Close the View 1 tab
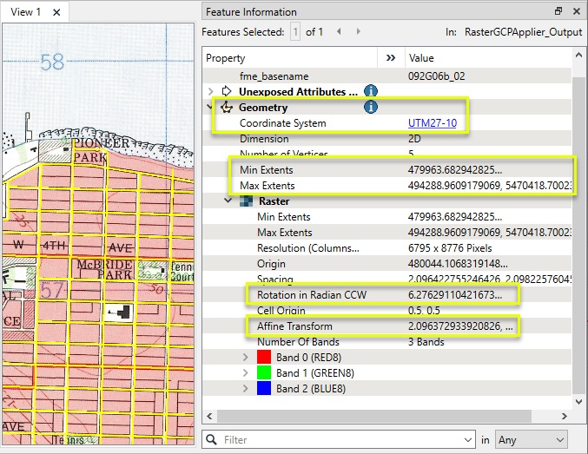This screenshot has height=454, width=588. [56, 12]
